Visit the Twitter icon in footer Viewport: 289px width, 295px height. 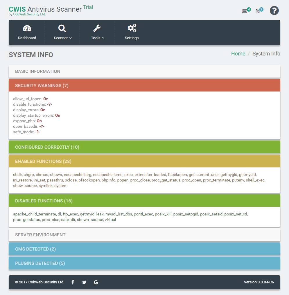point(84,282)
